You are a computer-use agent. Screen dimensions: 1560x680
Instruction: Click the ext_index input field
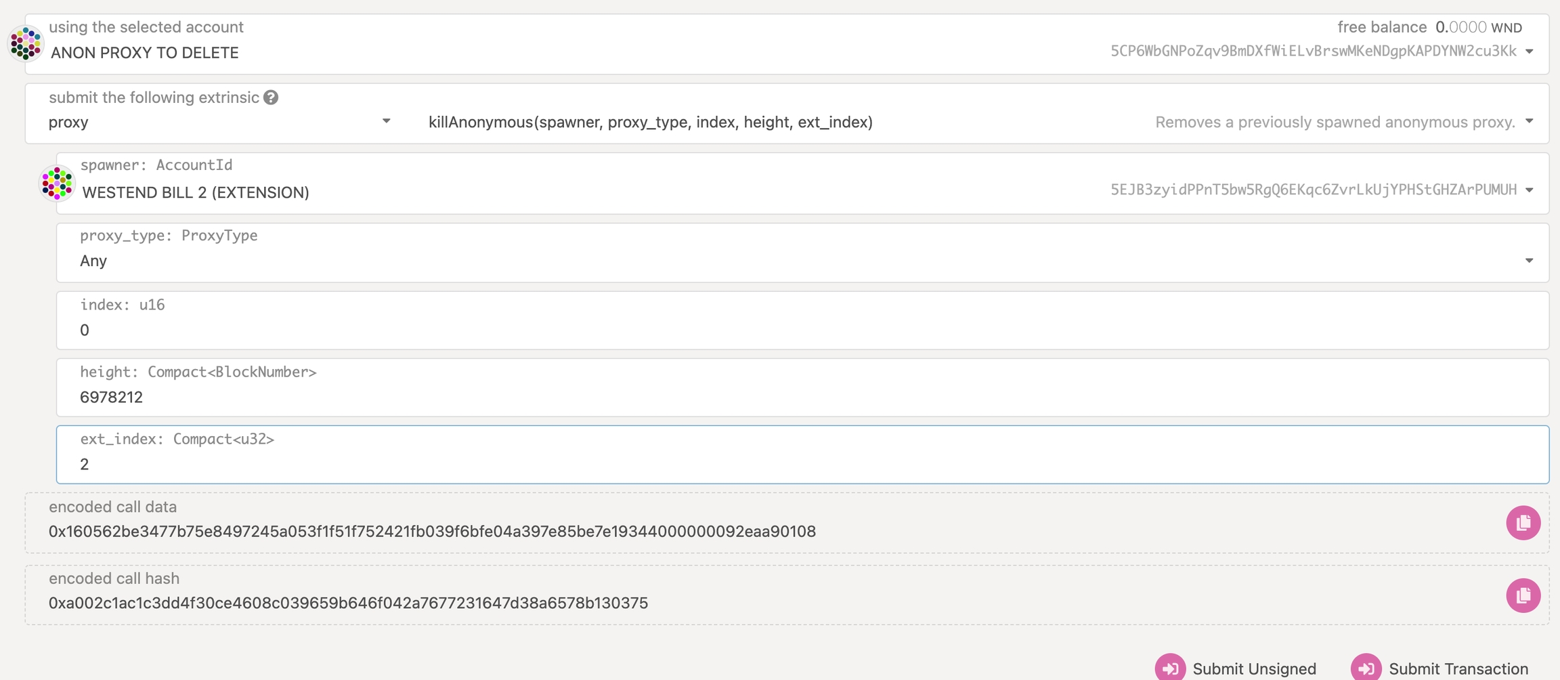click(802, 464)
